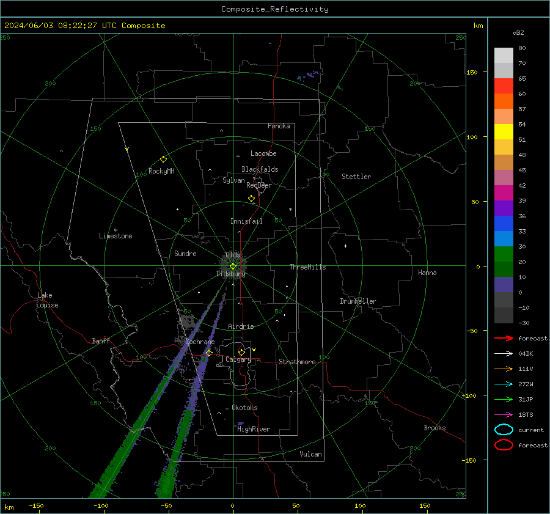Click the Drumheller town label

click(x=358, y=301)
